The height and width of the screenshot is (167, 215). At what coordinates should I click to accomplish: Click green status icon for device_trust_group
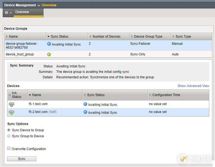(x=49, y=54)
